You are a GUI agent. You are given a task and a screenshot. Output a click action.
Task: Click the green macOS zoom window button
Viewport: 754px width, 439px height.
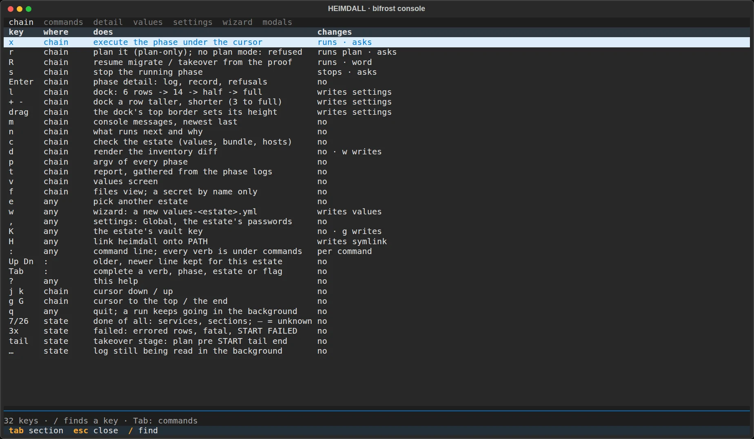point(29,9)
